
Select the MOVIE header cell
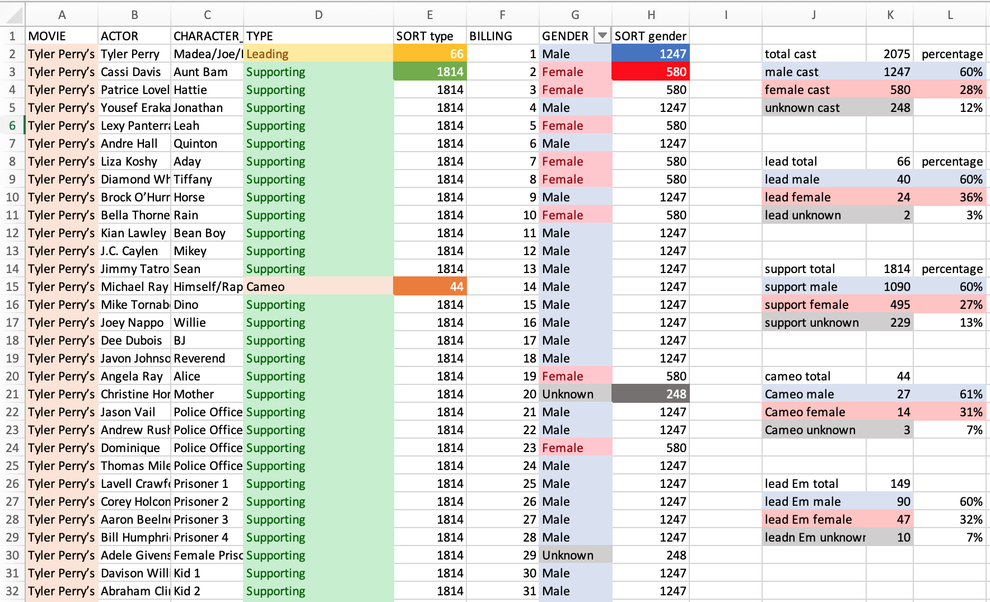tap(62, 36)
